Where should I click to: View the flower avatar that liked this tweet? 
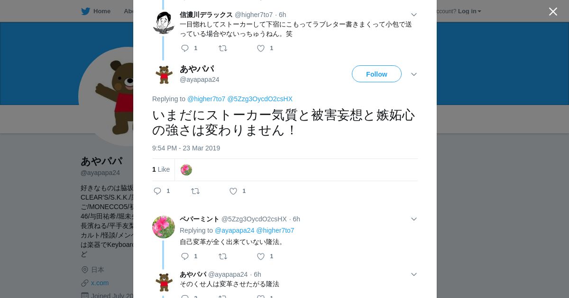[x=186, y=170]
